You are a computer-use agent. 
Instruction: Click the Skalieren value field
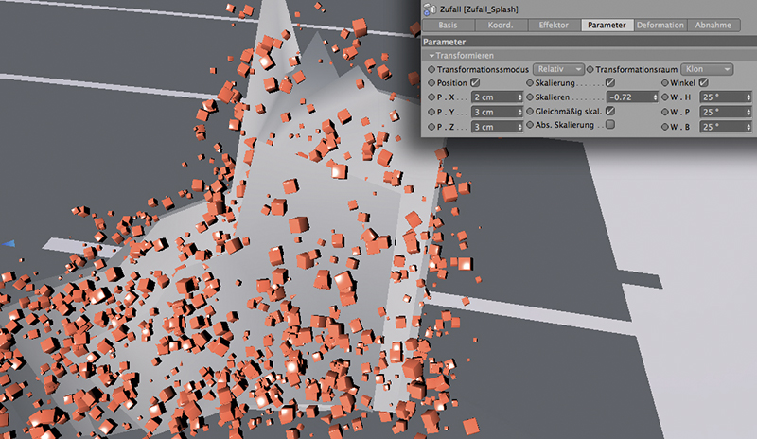click(626, 97)
